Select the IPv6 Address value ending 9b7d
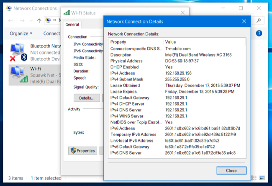272x186 pixels. pyautogui.click(x=203, y=128)
